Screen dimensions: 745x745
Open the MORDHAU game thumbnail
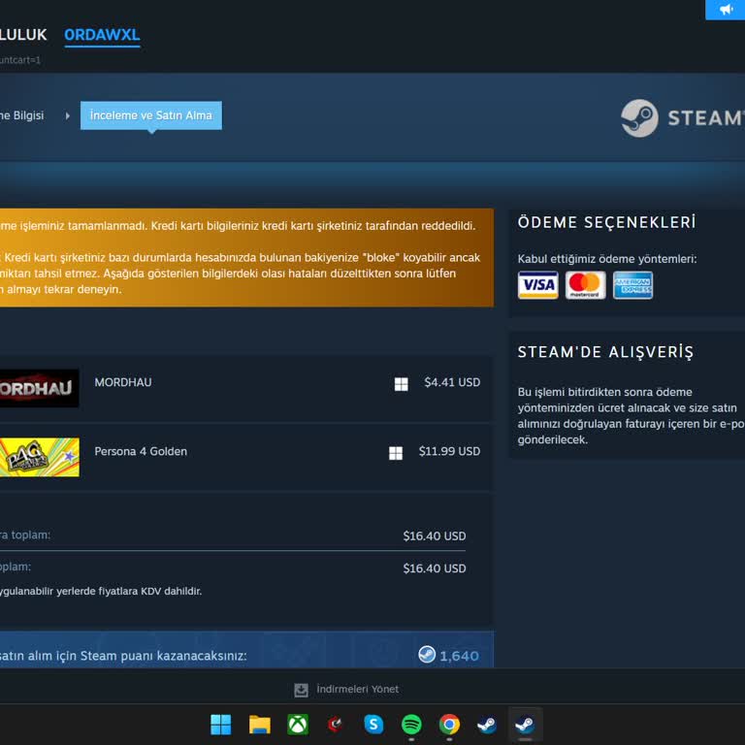pyautogui.click(x=40, y=388)
